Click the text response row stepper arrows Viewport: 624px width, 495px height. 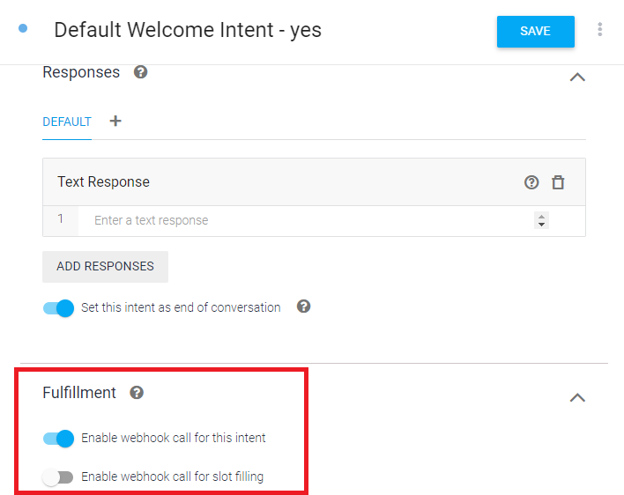pyautogui.click(x=541, y=220)
